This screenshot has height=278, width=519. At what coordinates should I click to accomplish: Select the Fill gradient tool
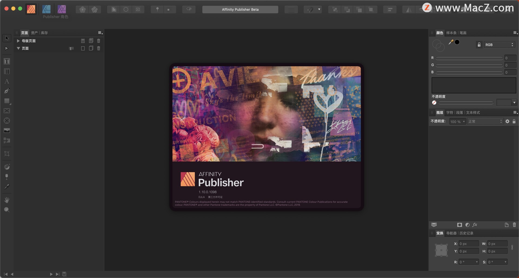point(7,167)
